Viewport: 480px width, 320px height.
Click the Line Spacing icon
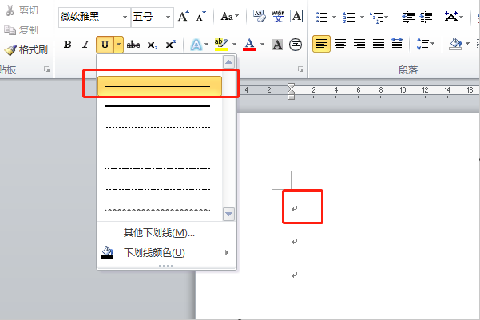click(422, 44)
